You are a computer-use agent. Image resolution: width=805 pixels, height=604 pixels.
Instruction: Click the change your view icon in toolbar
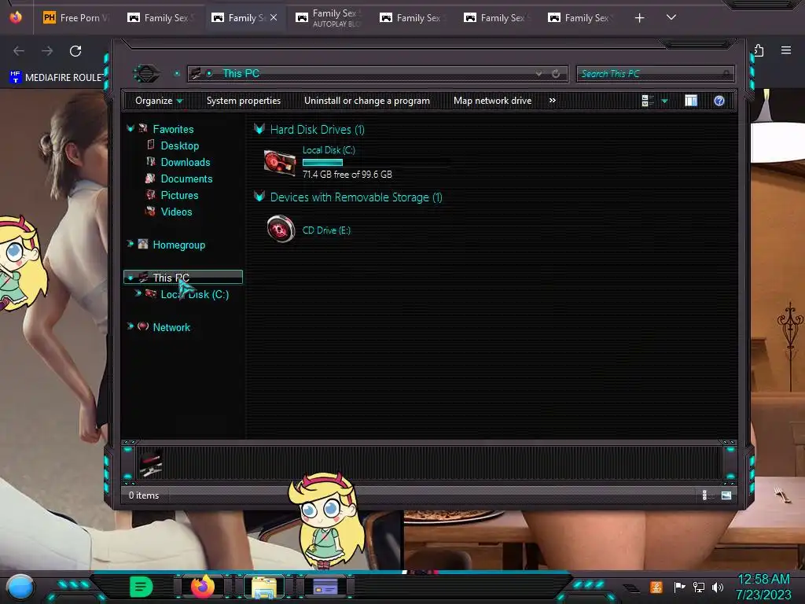coord(647,101)
